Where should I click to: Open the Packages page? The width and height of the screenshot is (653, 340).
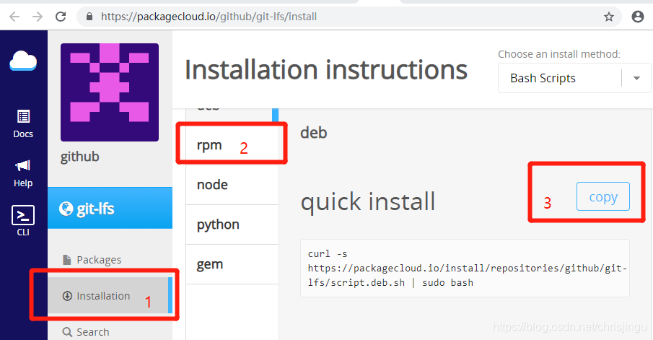99,260
